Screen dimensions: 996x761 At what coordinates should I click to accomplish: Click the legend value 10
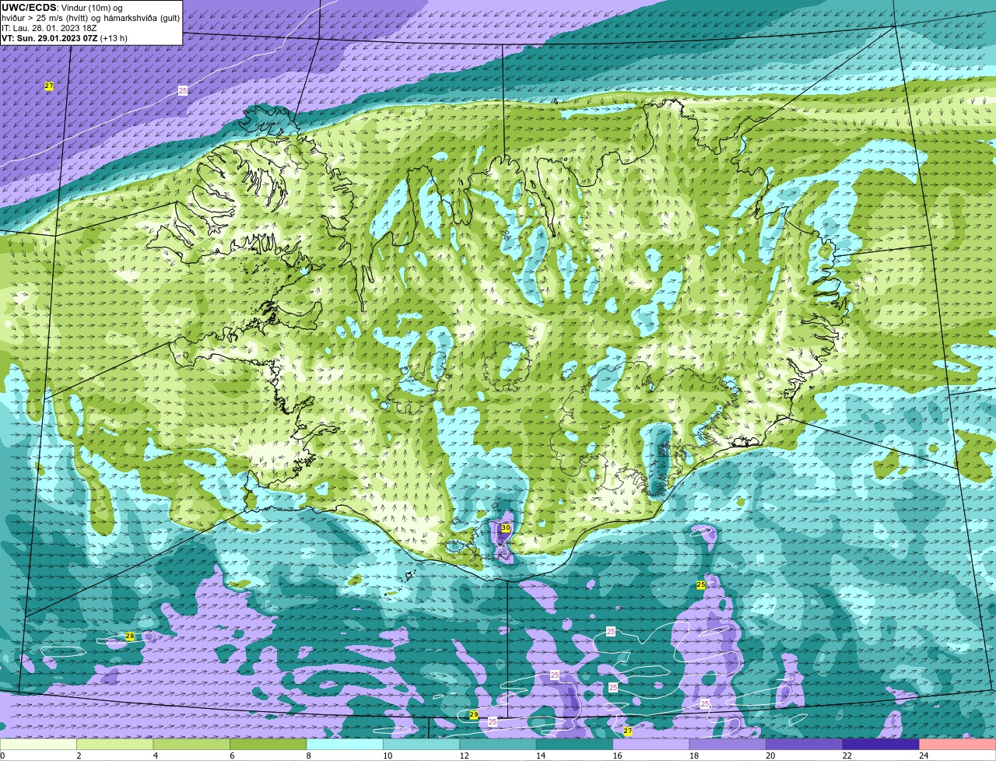click(x=388, y=756)
